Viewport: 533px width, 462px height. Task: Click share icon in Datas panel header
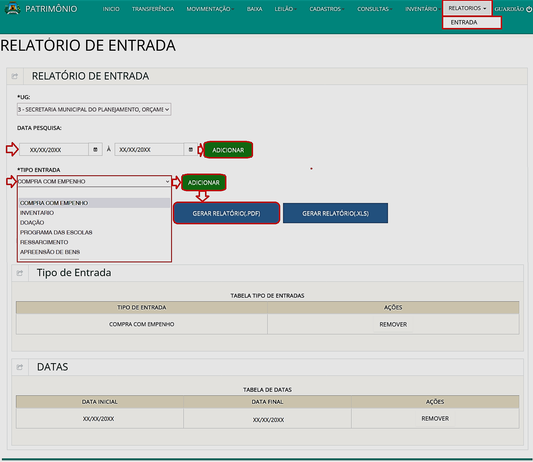20,367
